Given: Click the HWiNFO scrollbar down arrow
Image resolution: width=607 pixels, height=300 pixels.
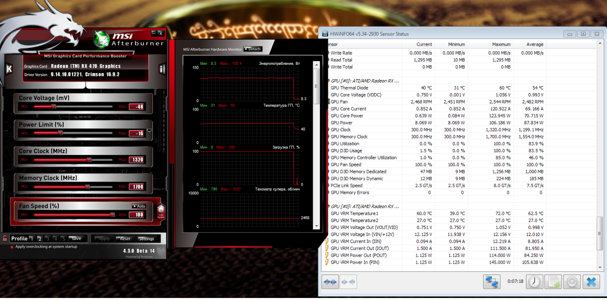Looking at the screenshot, I should (x=600, y=268).
